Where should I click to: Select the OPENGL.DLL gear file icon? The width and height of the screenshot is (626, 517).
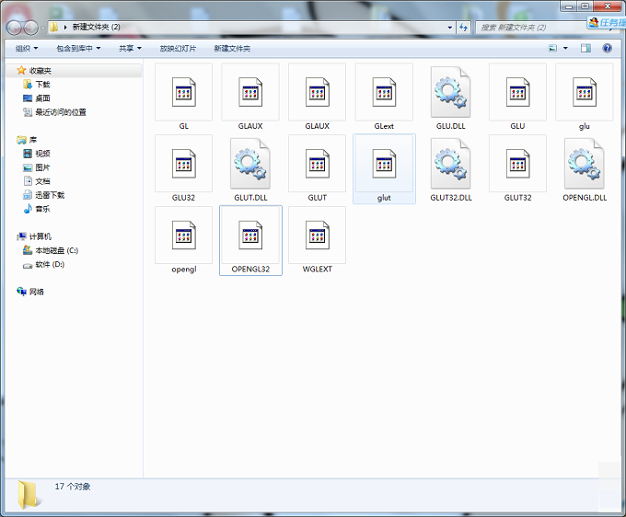click(585, 164)
